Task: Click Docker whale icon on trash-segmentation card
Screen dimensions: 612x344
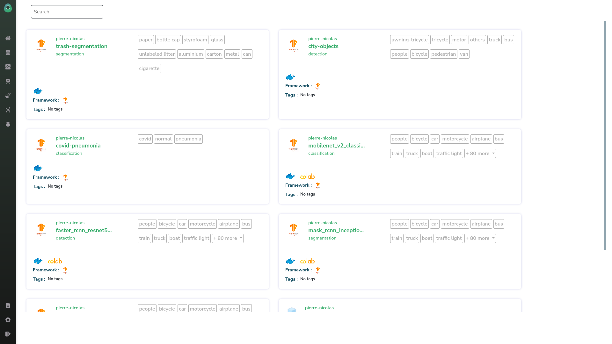Action: 38,91
